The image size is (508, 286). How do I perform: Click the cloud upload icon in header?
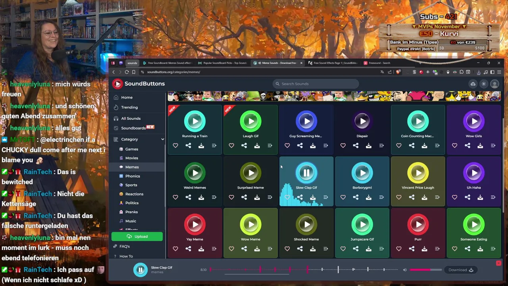click(473, 84)
